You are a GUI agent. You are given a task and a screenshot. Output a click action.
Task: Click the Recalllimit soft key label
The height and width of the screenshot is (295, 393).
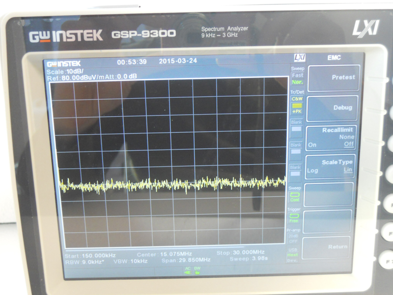click(x=337, y=130)
